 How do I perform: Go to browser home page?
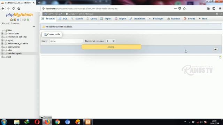[x=19, y=8]
